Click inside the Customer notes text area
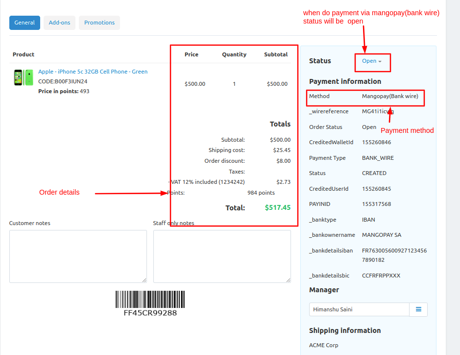460x355 pixels. (78, 256)
